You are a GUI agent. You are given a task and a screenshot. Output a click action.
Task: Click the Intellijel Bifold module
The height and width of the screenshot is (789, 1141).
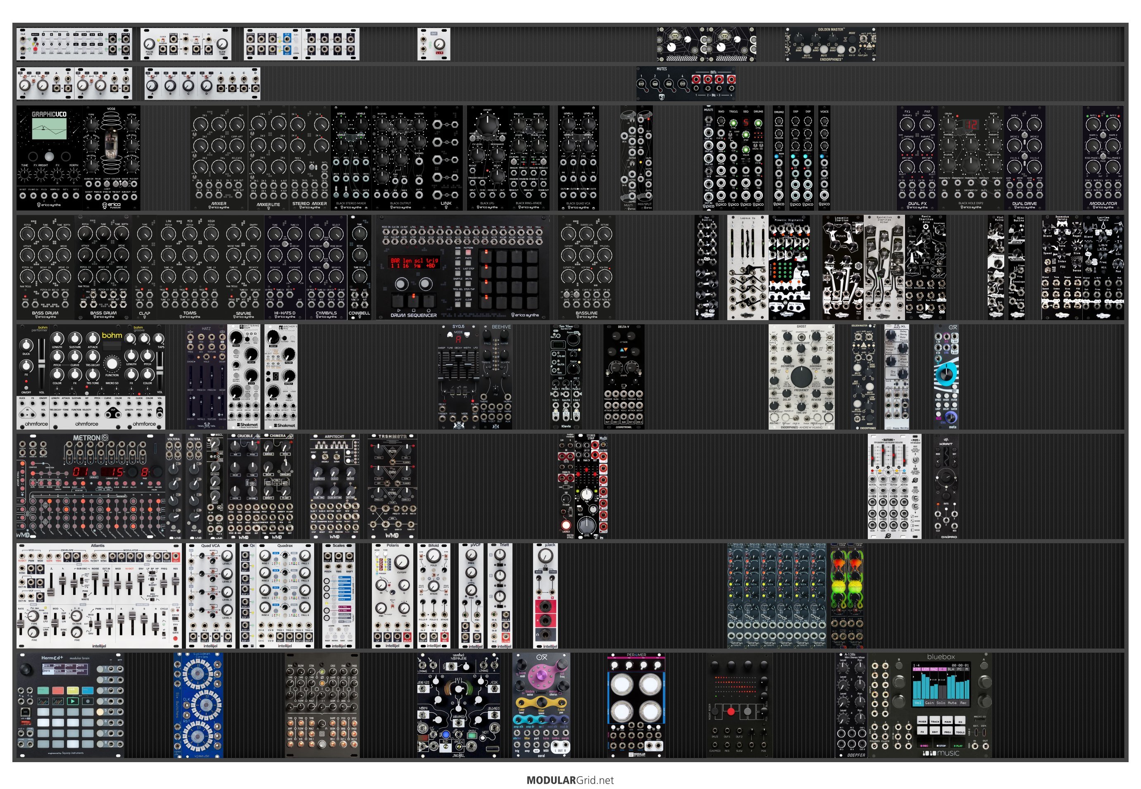434,596
